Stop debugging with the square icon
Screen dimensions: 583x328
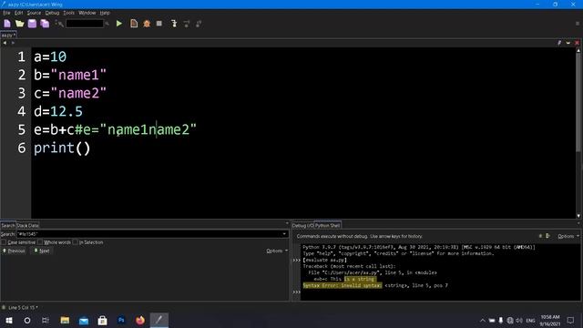[159, 24]
